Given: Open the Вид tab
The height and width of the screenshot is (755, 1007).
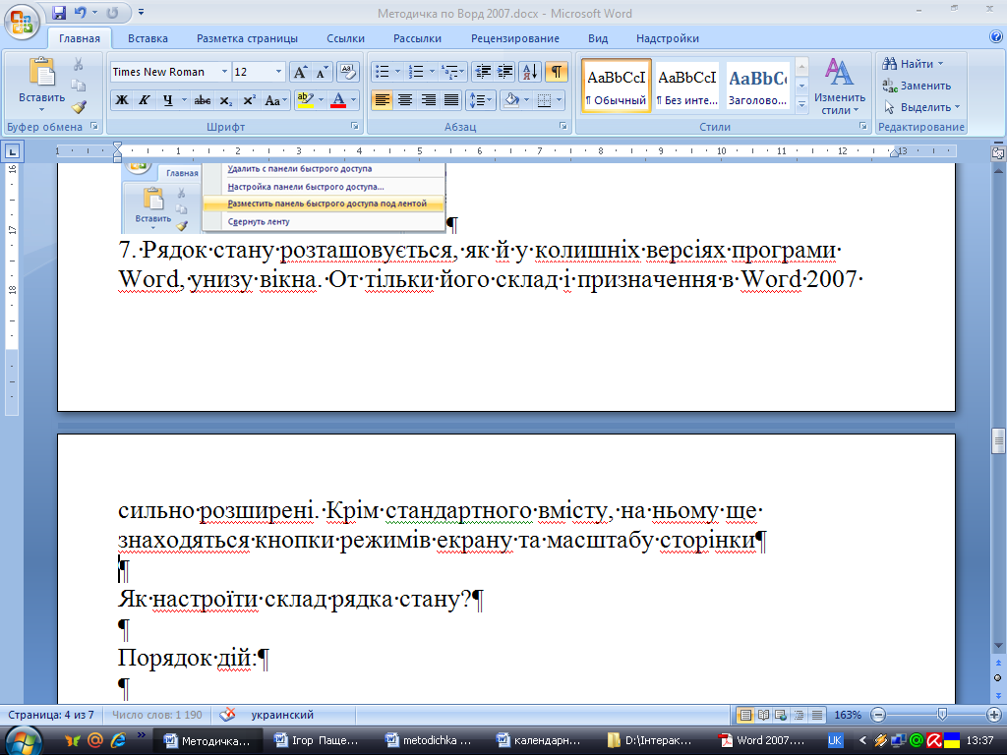Looking at the screenshot, I should point(598,38).
